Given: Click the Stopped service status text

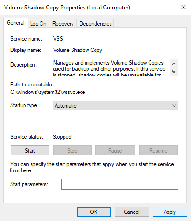Looking at the screenshot, I should pos(62,137).
